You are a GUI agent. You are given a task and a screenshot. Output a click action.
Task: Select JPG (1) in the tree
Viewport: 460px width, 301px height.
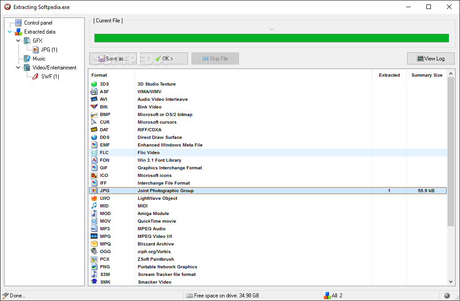[x=49, y=50]
